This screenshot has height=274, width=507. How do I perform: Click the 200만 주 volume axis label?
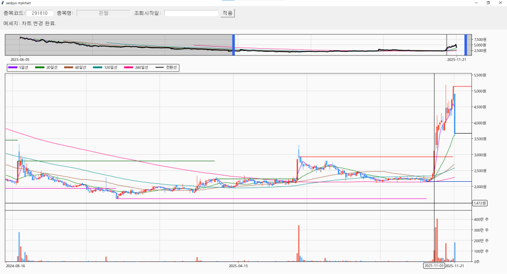(x=481, y=241)
